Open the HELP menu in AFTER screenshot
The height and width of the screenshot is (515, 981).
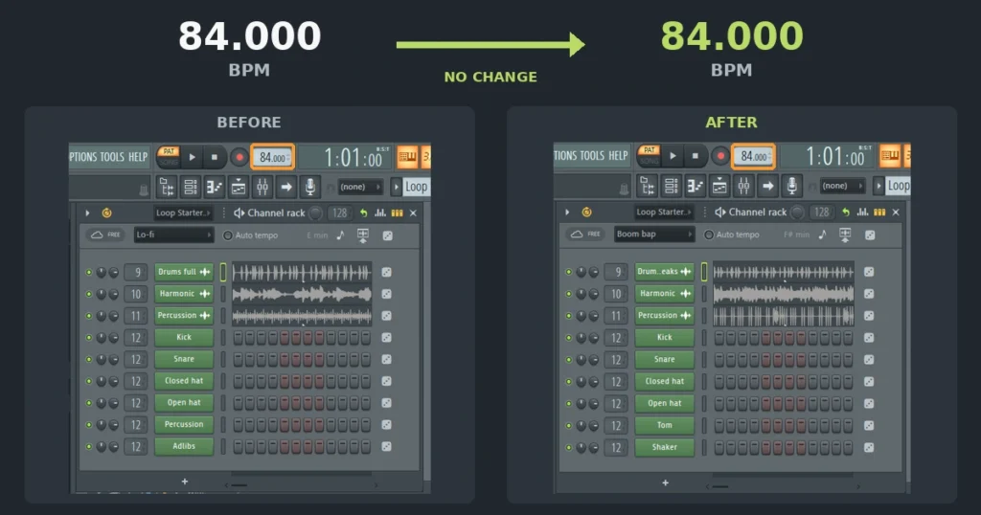tap(619, 156)
